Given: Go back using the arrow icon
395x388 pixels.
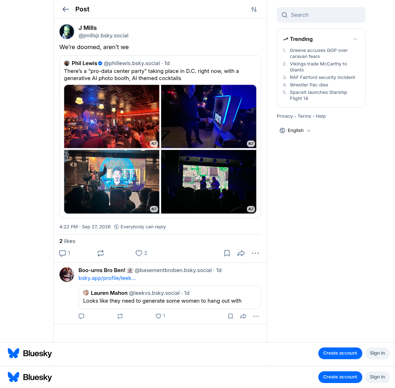Looking at the screenshot, I should pyautogui.click(x=66, y=9).
